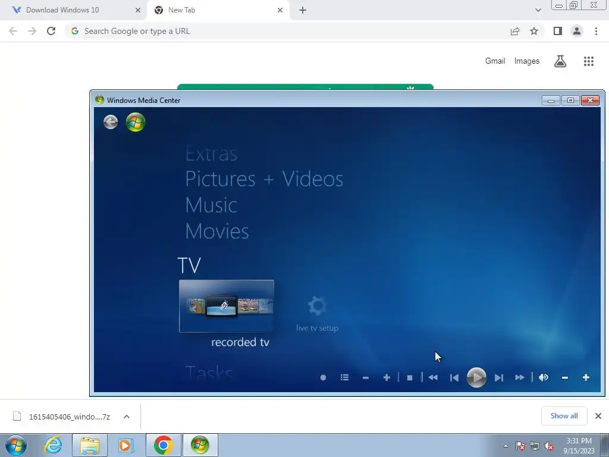Viewport: 609px width, 457px height.
Task: Show hidden system tray icons
Action: click(506, 446)
